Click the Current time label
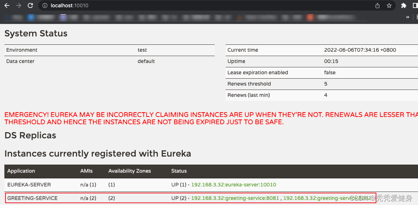 pos(243,50)
